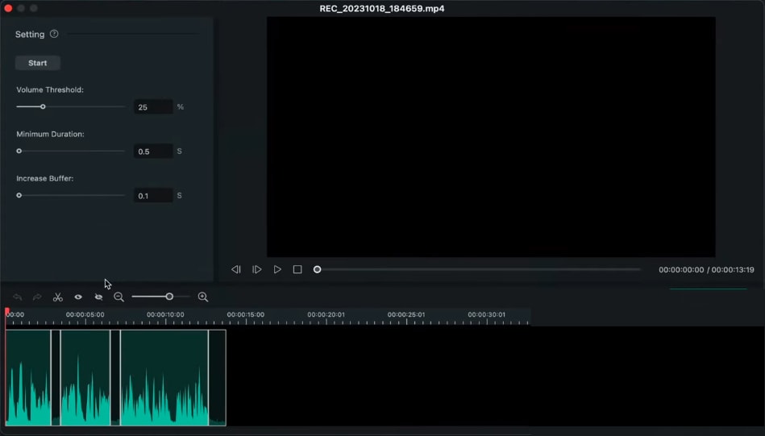Click the Volume Threshold value field showing 25
The height and width of the screenshot is (436, 765).
click(153, 107)
